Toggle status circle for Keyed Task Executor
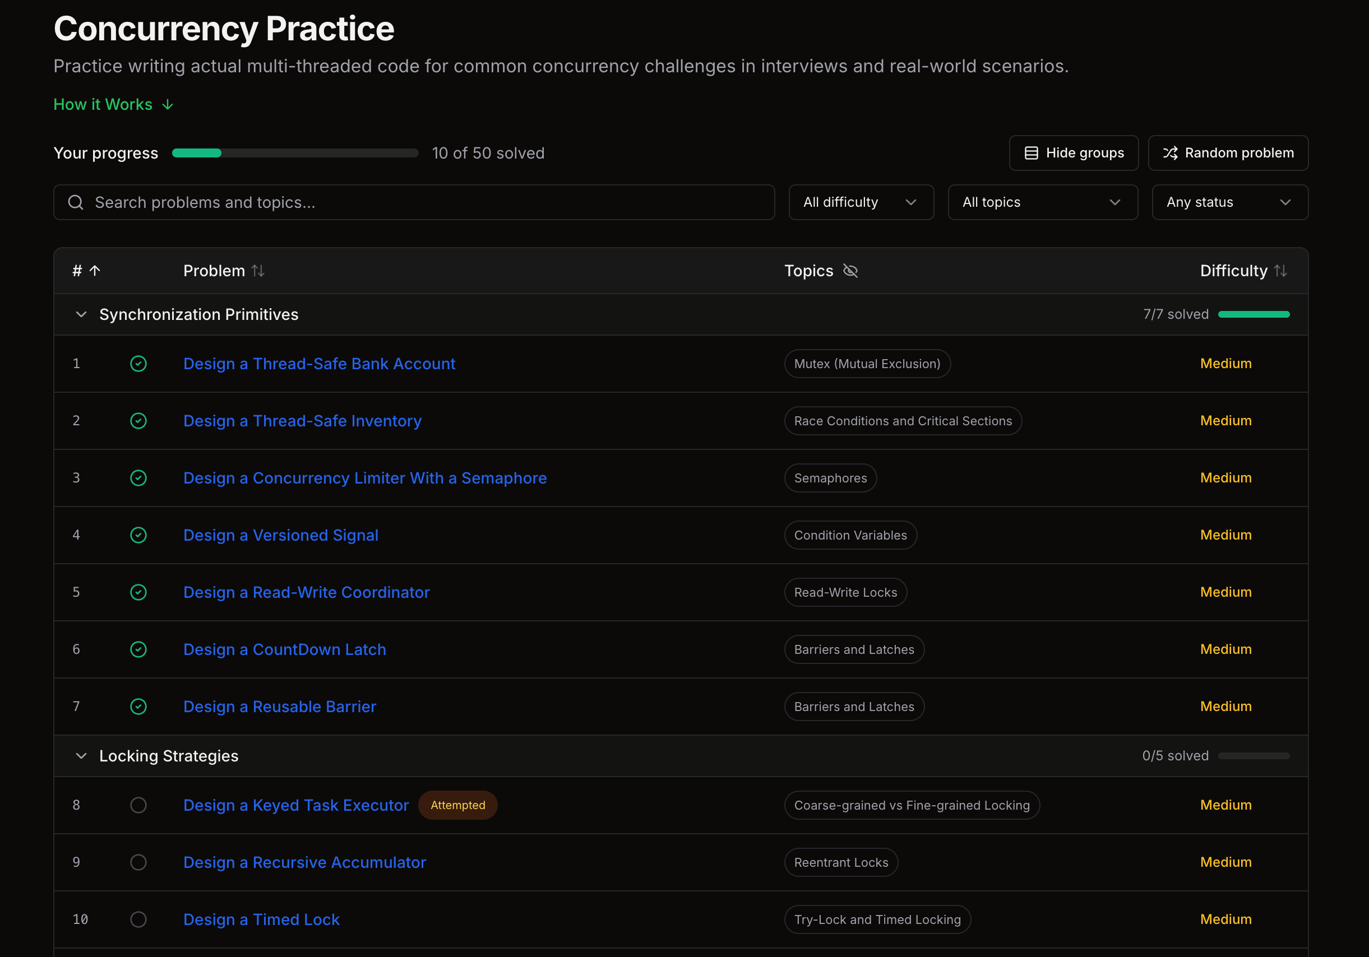 coord(138,805)
